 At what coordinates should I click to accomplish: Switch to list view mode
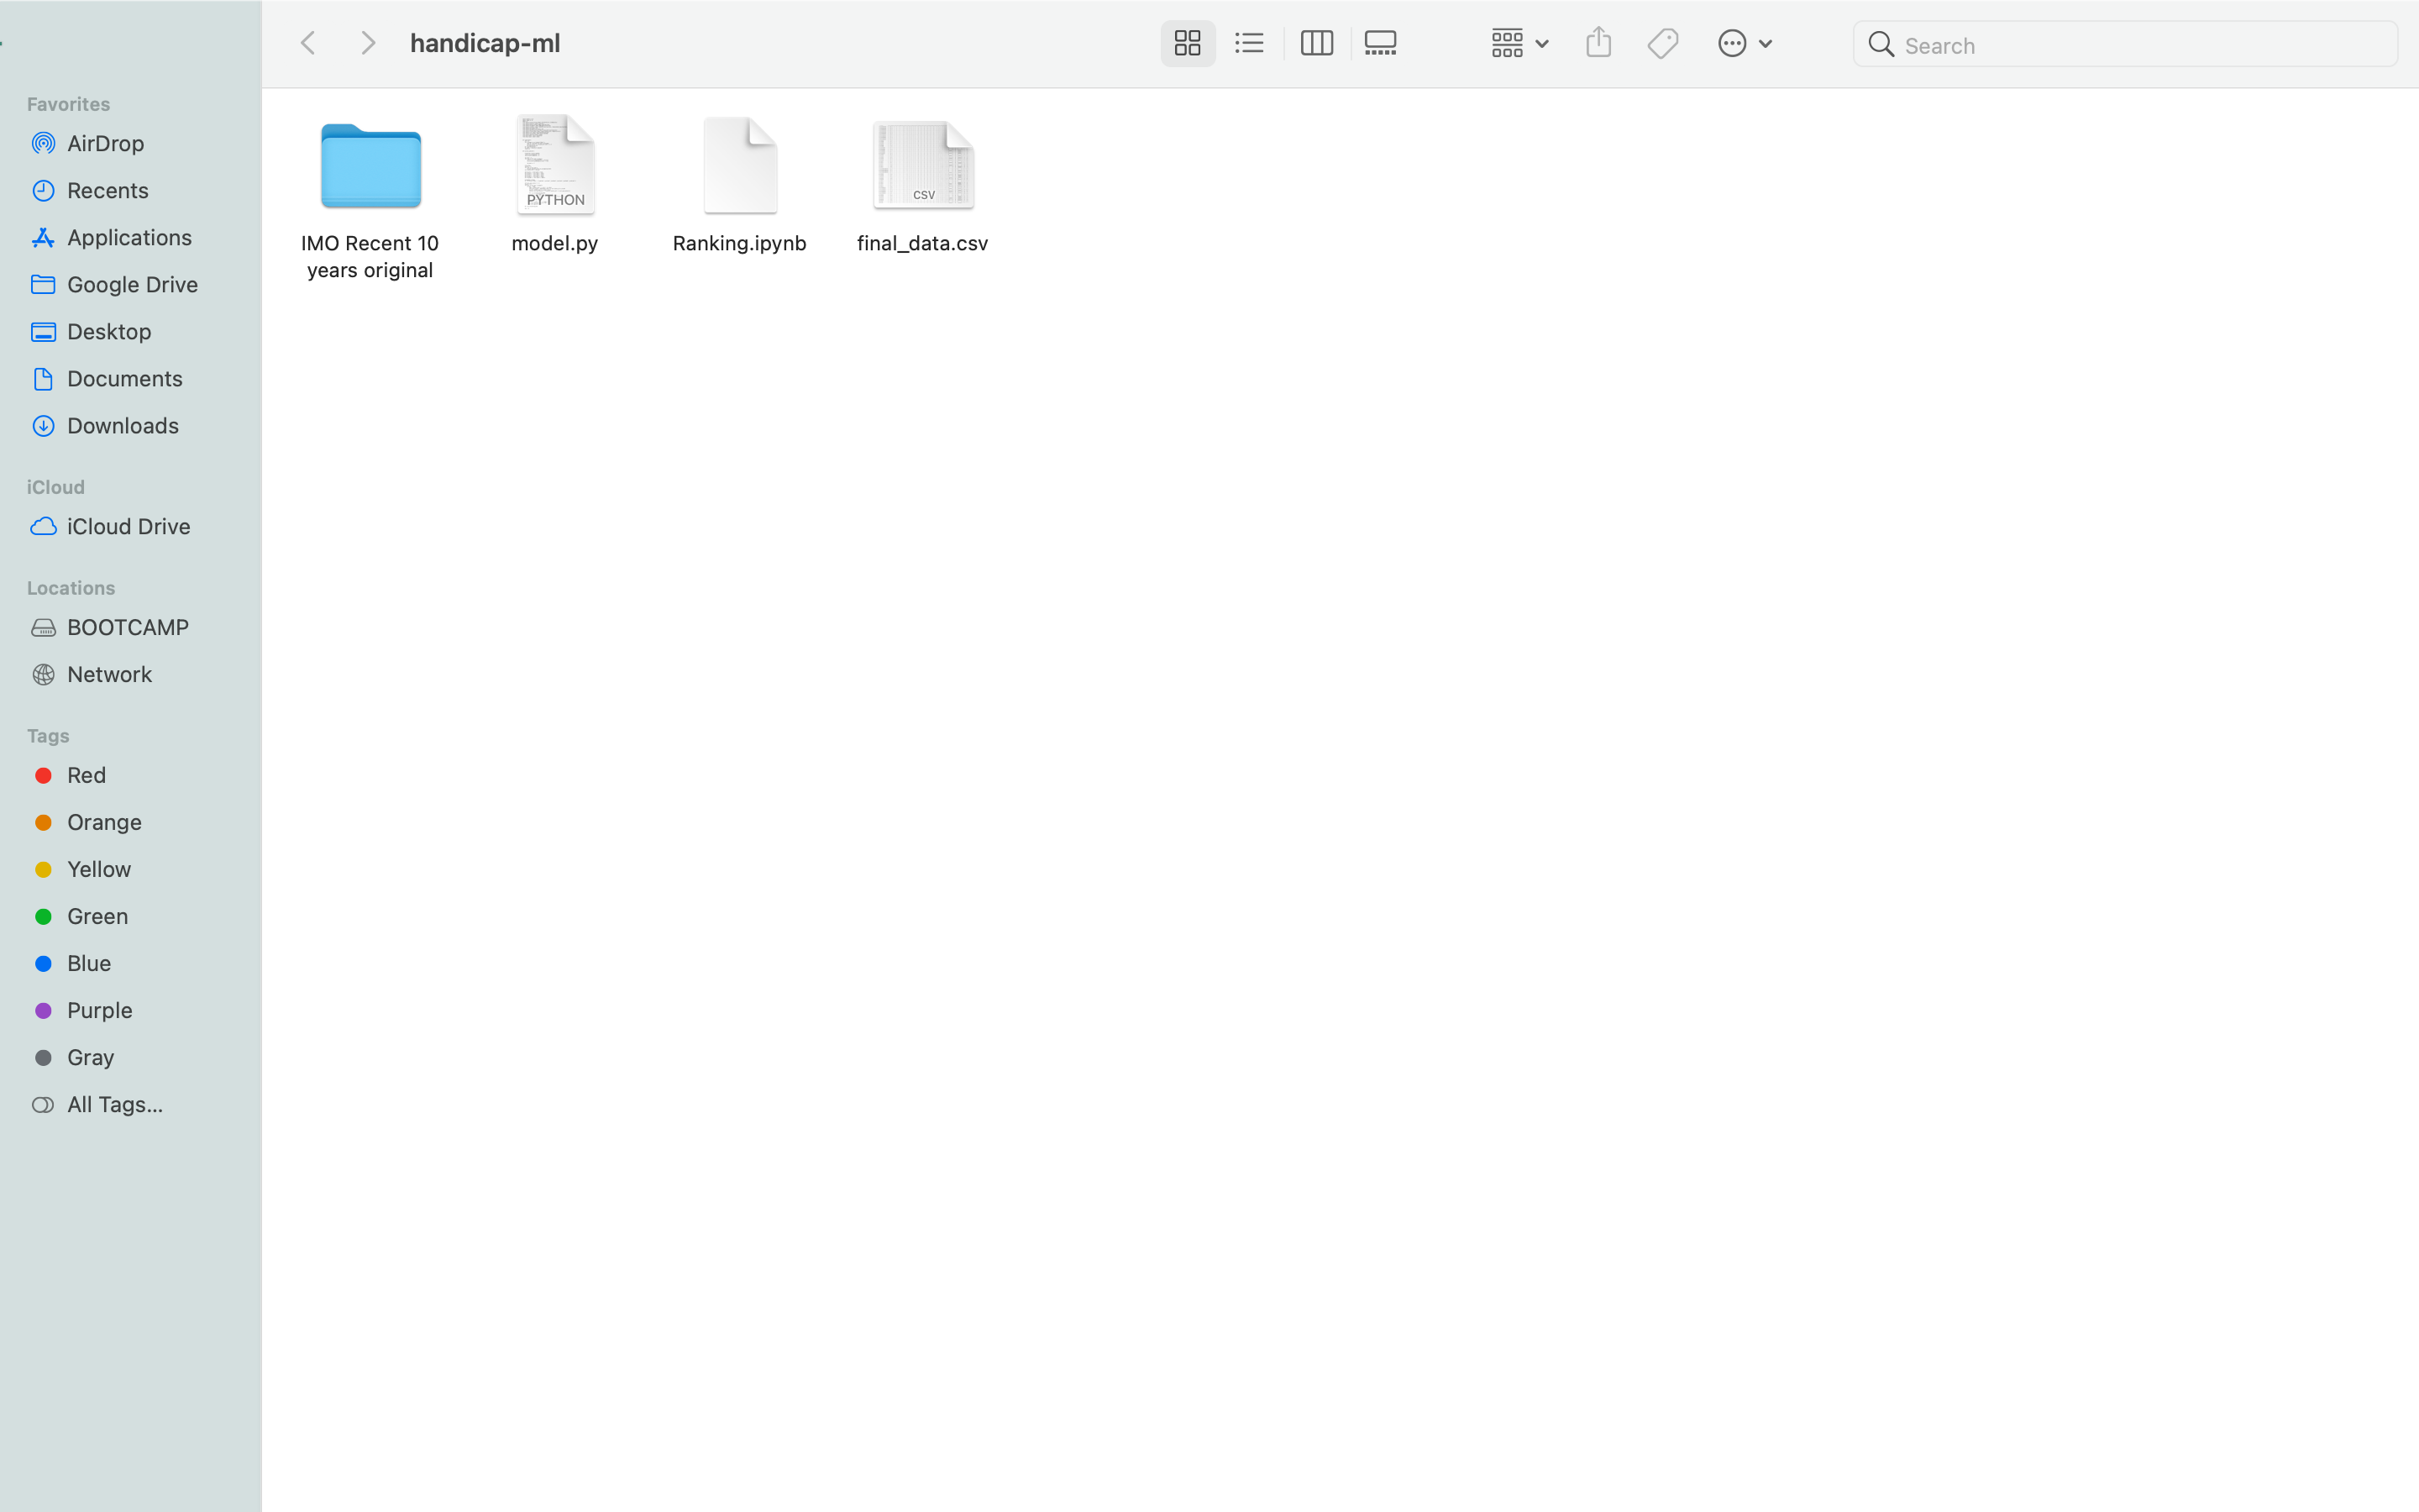coord(1250,43)
